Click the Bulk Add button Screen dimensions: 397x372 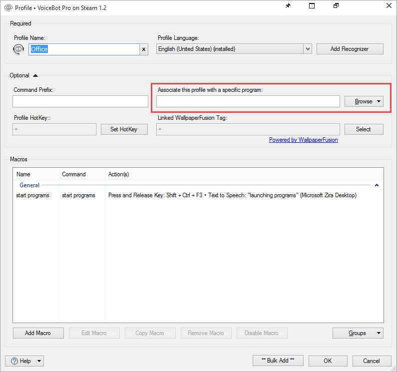(278, 361)
